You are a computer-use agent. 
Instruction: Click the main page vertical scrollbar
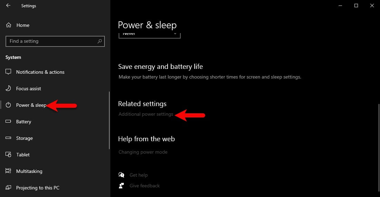click(379, 148)
